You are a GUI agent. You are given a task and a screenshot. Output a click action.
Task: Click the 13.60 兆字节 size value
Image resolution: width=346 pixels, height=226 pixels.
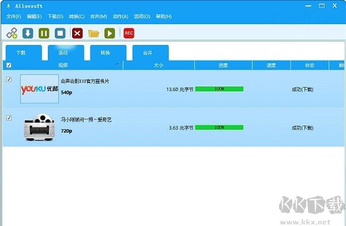[180, 89]
